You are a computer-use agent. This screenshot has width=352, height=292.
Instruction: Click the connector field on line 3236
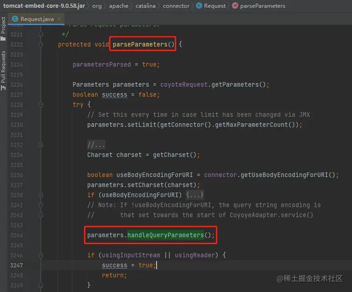pyautogui.click(x=221, y=175)
